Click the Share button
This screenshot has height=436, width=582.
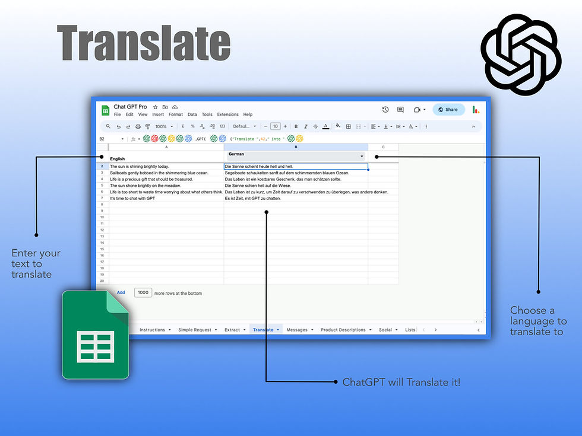[x=448, y=110]
